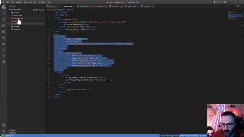Open about.html in the Explorer tree
Viewport: 244px width, 137px height.
click(18, 15)
